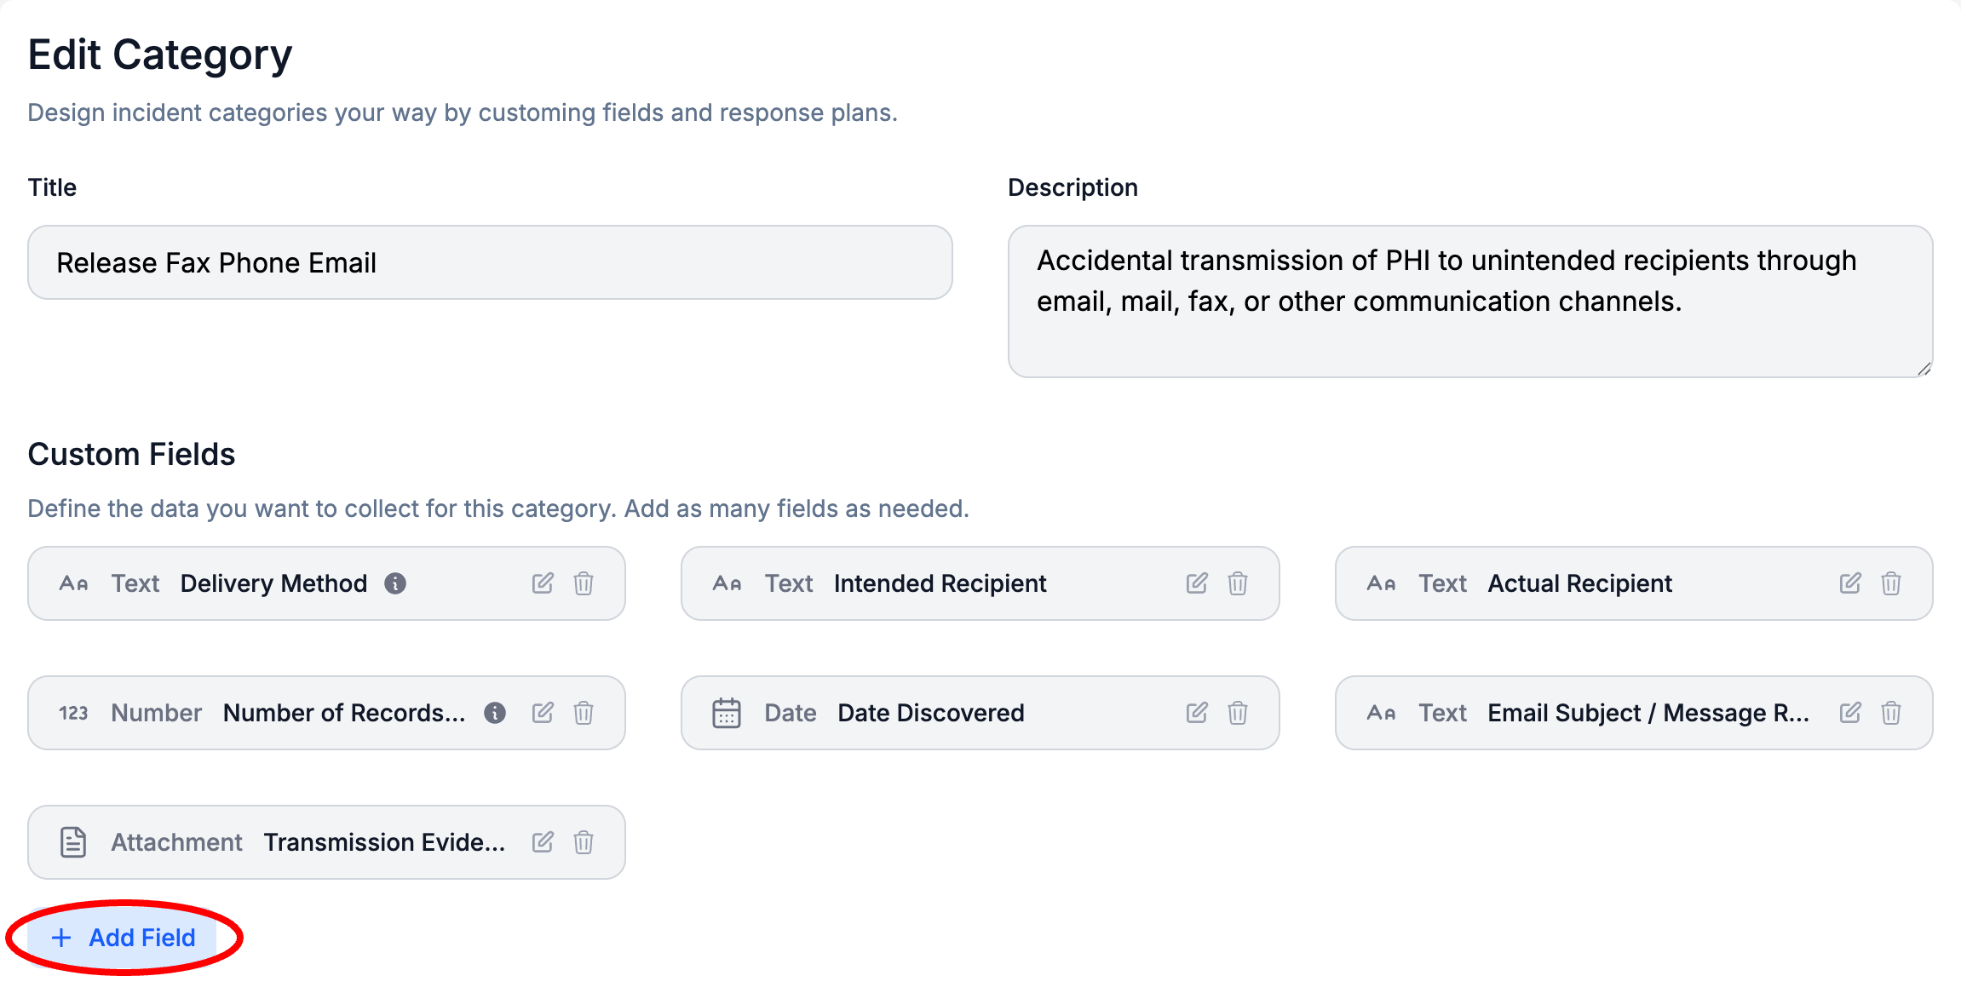Viewport: 1961px width, 993px height.
Task: Delete the Transmission Evidence attachment field
Action: [584, 842]
